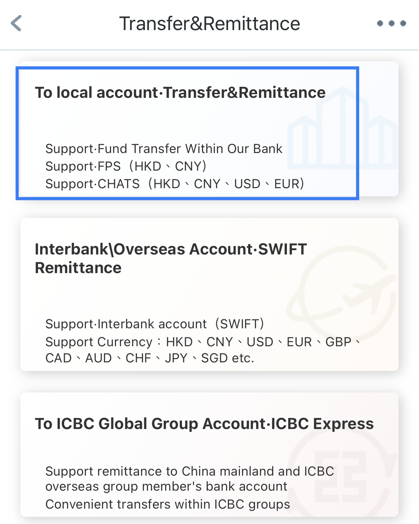Tap the CAD AUD CHF JPY SGD etc. line
This screenshot has width=419, height=524.
150,358
